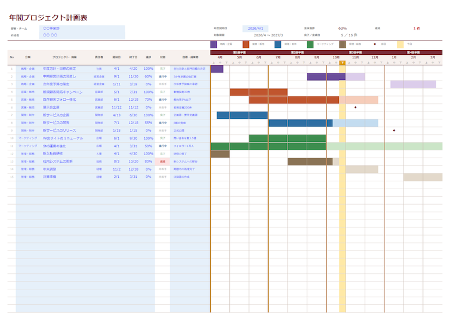
Task: Click the green マーケティング legend swatch
Action: point(310,44)
